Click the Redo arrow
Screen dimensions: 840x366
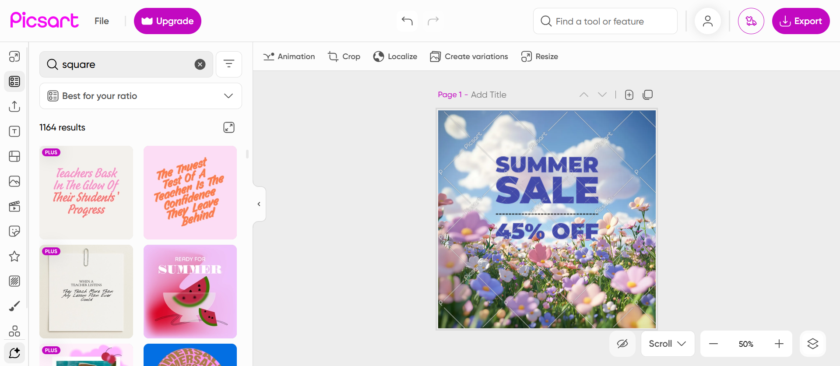433,21
